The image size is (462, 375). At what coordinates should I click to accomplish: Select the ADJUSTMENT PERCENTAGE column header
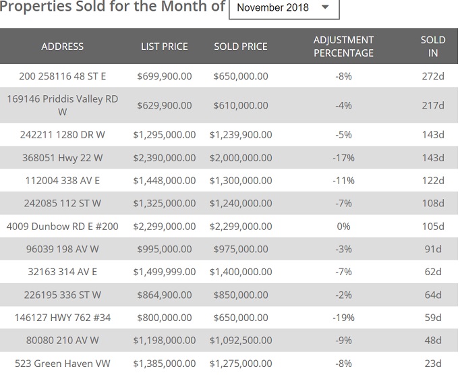click(x=343, y=47)
